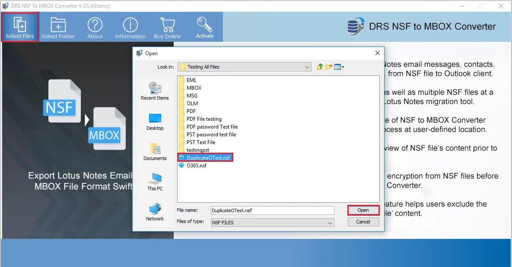This screenshot has height=267, width=512.
Task: Go to Documents in the dialog sidebar
Action: [x=155, y=152]
